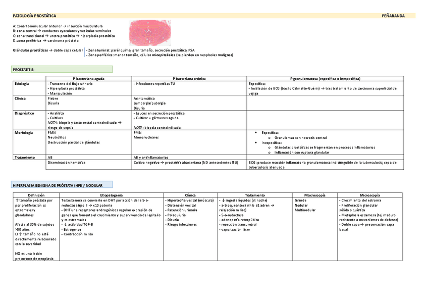
Task: Click HPB column header 'Etiopatogenia'
Action: (112, 195)
